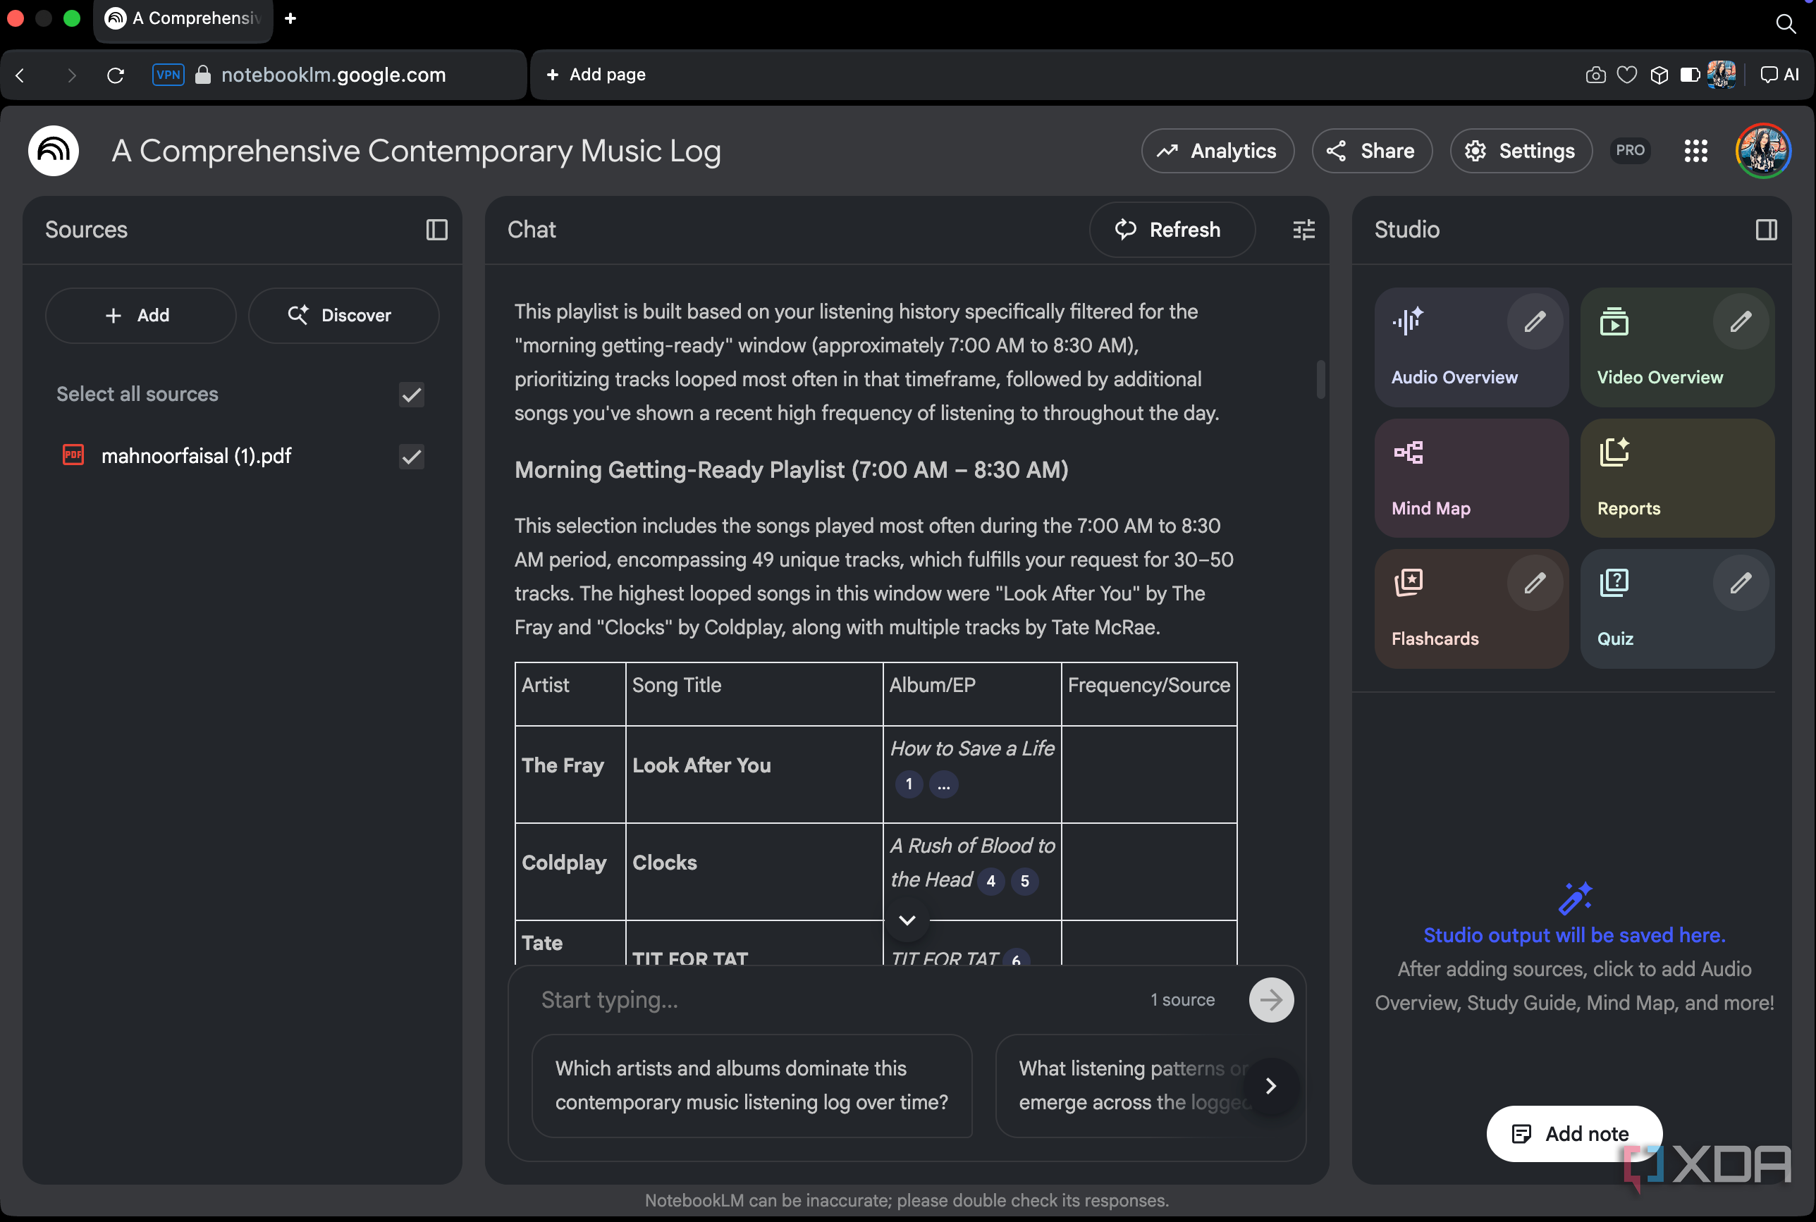Click the NotebookLM logo icon
The image size is (1816, 1222).
53,150
